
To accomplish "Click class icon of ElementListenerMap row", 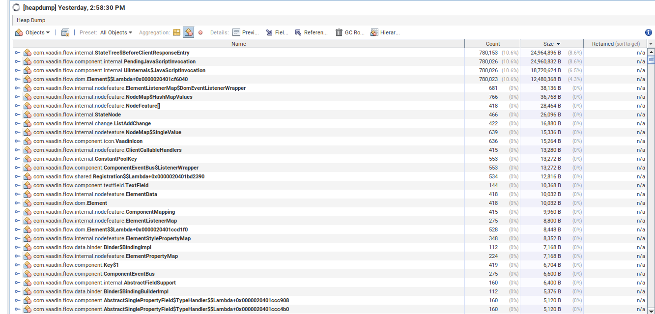I will [28, 221].
